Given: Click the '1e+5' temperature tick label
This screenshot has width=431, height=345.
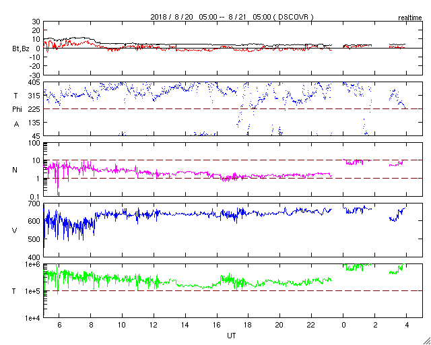Looking at the screenshot, I should click(x=32, y=291).
